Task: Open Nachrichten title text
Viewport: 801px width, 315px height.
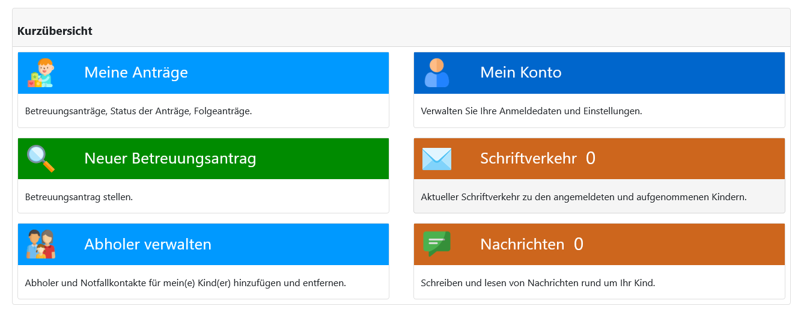Action: click(x=522, y=245)
